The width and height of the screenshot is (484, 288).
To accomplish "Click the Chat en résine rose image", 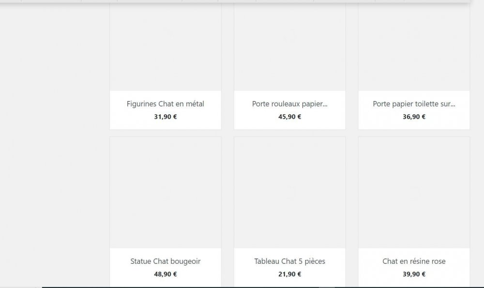I will [x=413, y=193].
